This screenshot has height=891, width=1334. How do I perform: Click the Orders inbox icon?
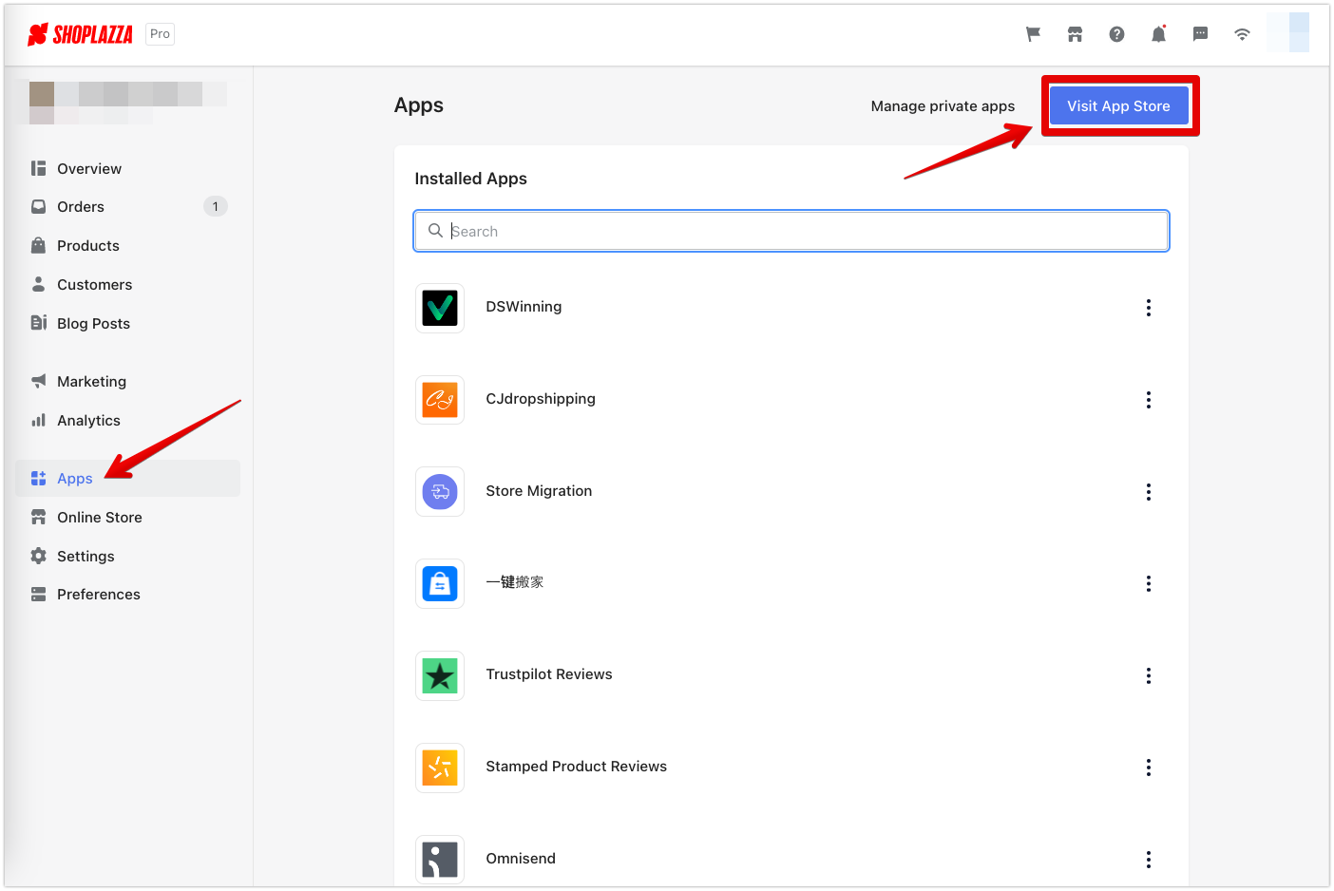point(39,206)
